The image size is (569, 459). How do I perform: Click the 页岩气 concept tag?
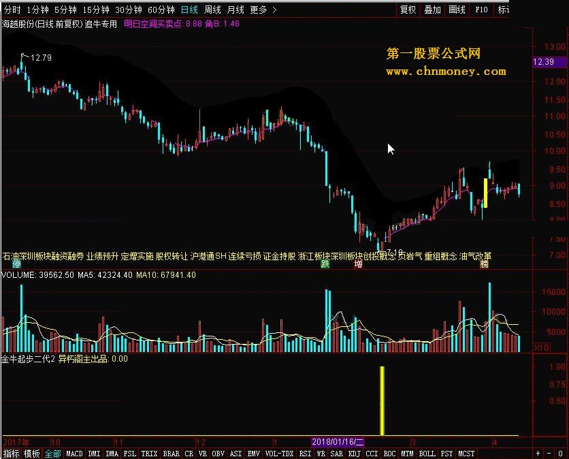pyautogui.click(x=410, y=256)
